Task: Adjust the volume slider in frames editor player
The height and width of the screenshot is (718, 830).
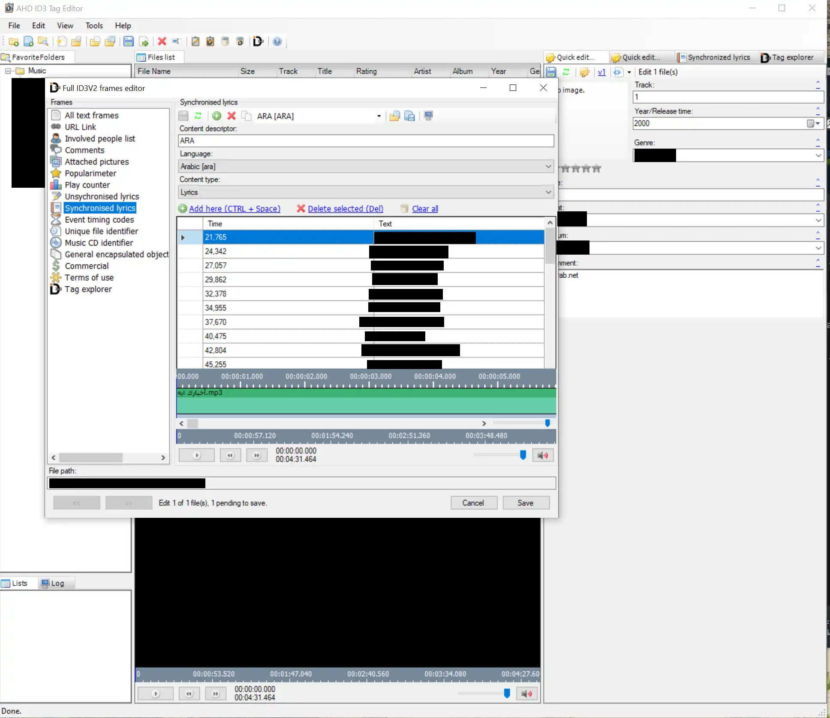Action: click(523, 455)
